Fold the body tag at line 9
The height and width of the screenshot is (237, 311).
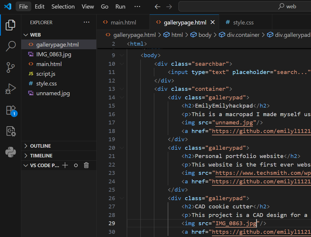point(122,55)
